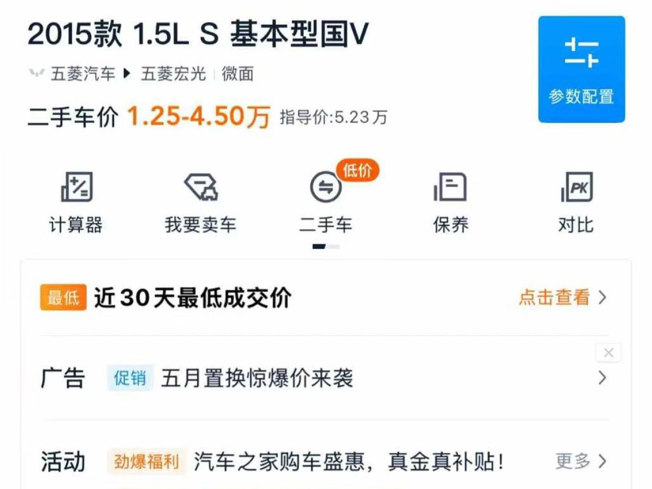This screenshot has height=489, width=652.
Task: Expand the 五月置换惊爆价来袭 ad chevron
Action: point(602,378)
